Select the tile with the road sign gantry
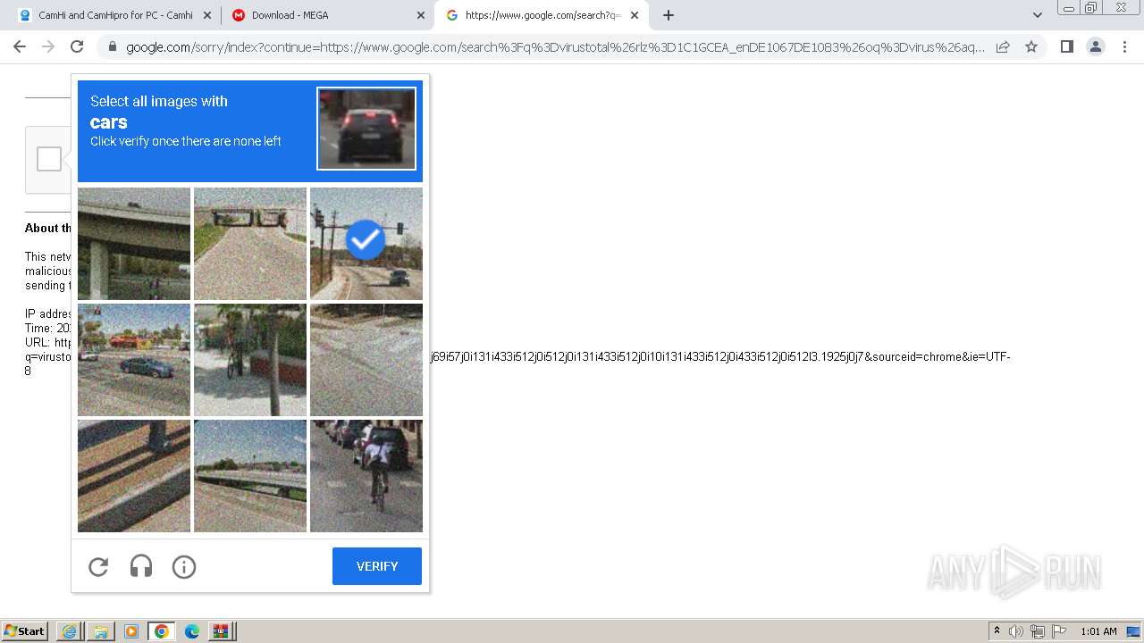Viewport: 1144px width, 643px height. tap(250, 243)
